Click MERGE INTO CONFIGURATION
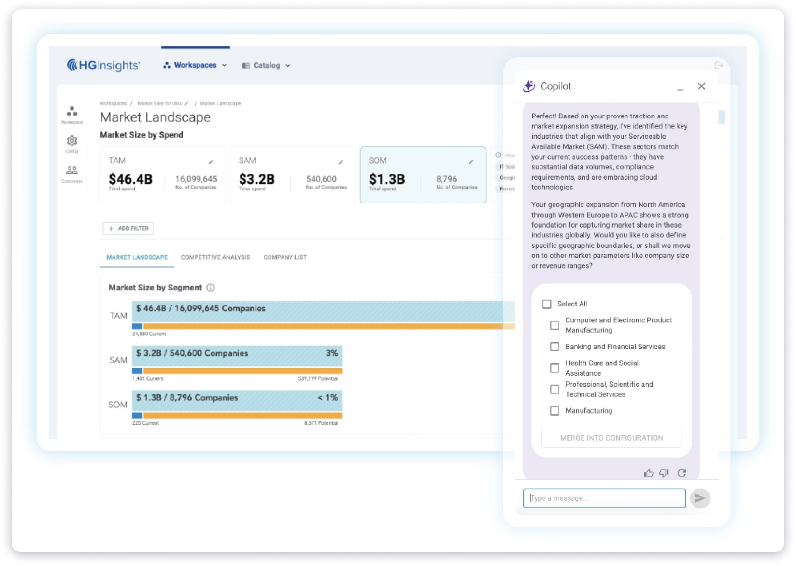796x566 pixels. click(611, 438)
